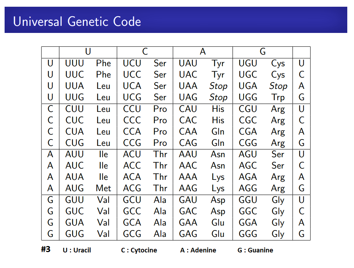Select the GAU codon entry
354x268 pixels.
tap(188, 200)
